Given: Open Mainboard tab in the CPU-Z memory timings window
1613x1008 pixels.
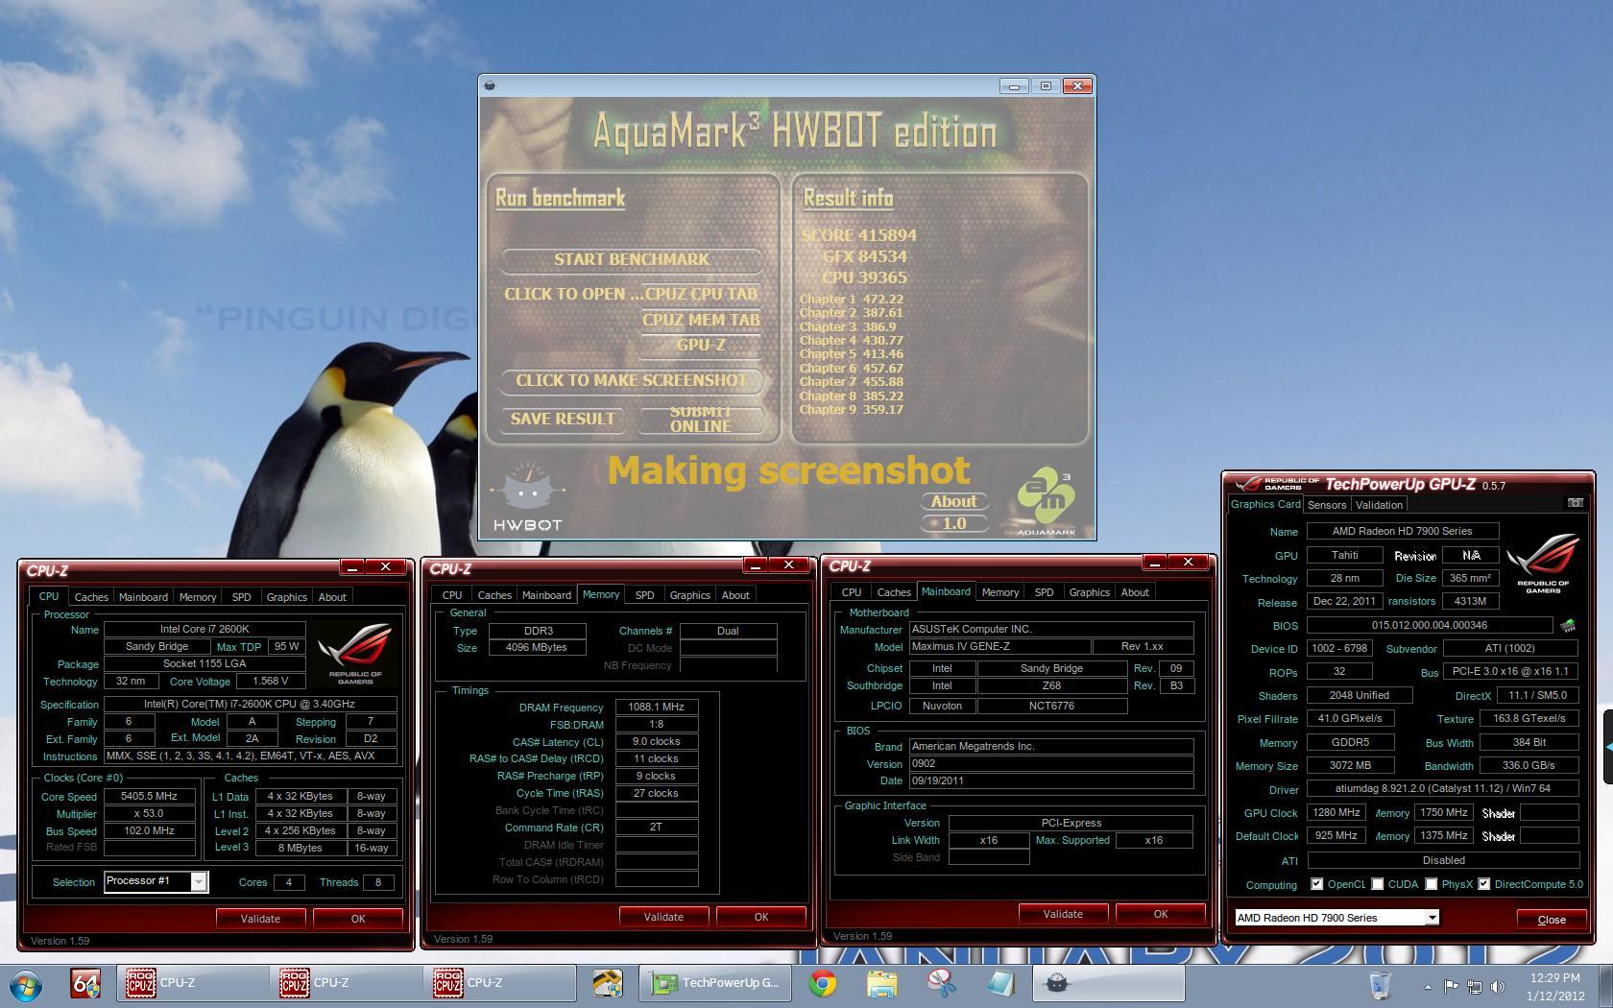Looking at the screenshot, I should [x=546, y=595].
